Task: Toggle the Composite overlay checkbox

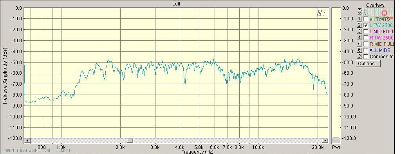Action: coord(366,56)
